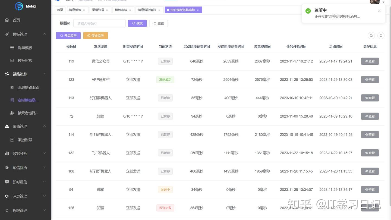
Task: Click the 重置 reset button
Action: [159, 23]
